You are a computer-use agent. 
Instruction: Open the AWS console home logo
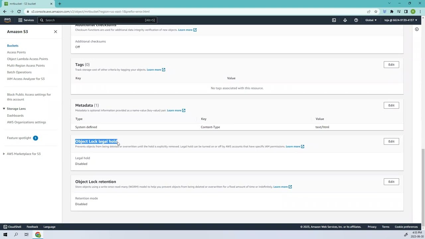[x=7, y=20]
